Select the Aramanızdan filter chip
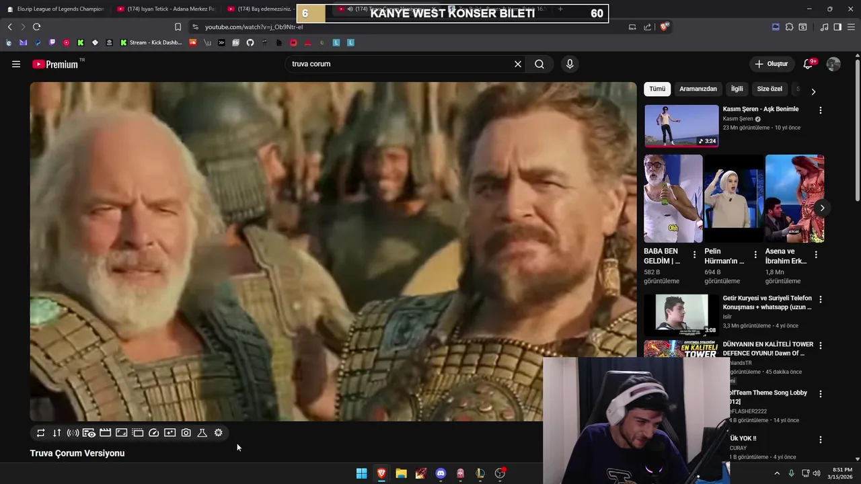This screenshot has height=484, width=861. (x=698, y=89)
